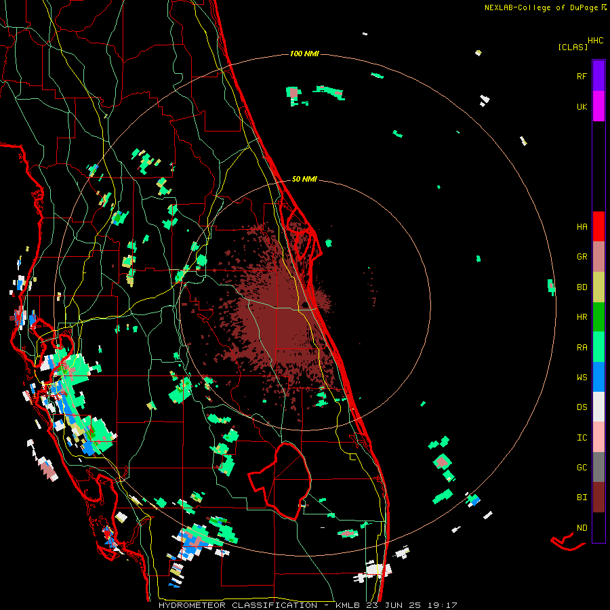The width and height of the screenshot is (610, 610).
Task: Click the 'KMLB' station identifier
Action: [x=348, y=605]
